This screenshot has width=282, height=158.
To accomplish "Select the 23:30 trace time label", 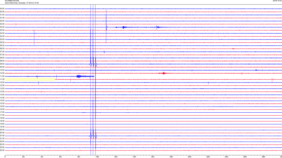I will [2, 150].
